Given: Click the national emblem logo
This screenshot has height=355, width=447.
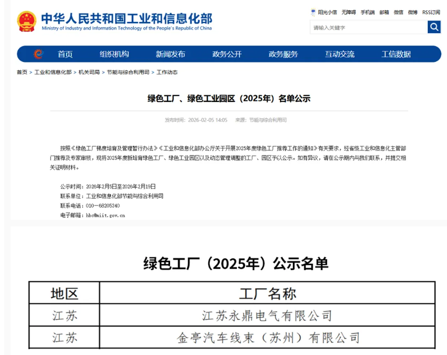Looking at the screenshot, I should click(x=27, y=21).
